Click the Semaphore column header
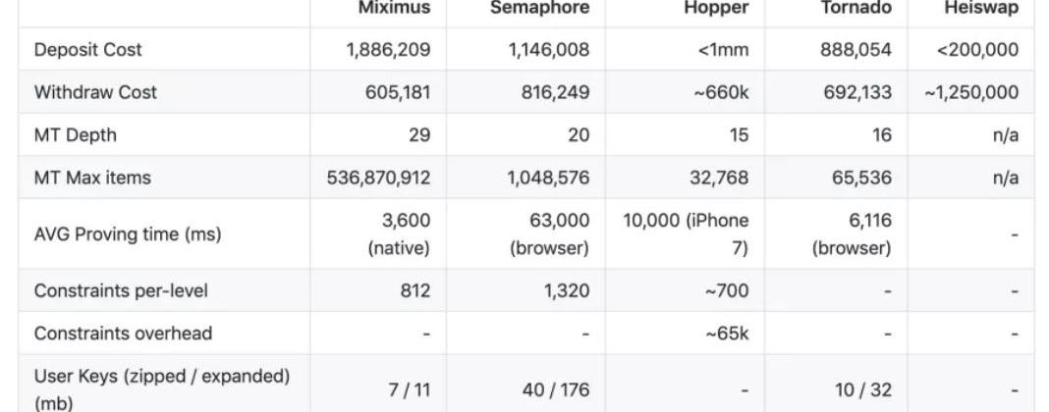The image size is (1049, 412). [x=539, y=8]
